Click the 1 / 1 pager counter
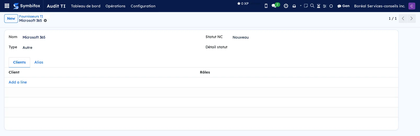This screenshot has height=136, width=420. 393,18
